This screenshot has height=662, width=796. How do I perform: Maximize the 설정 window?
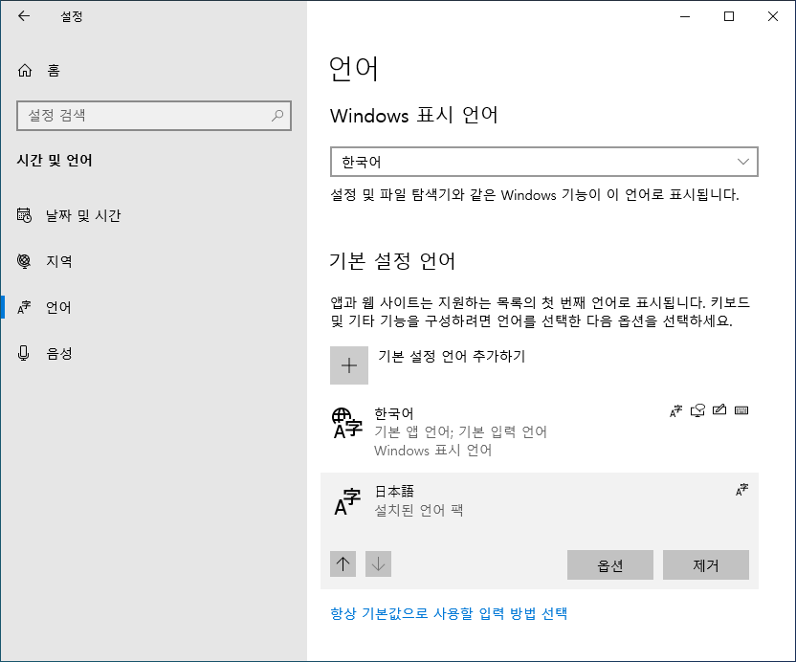pos(729,16)
